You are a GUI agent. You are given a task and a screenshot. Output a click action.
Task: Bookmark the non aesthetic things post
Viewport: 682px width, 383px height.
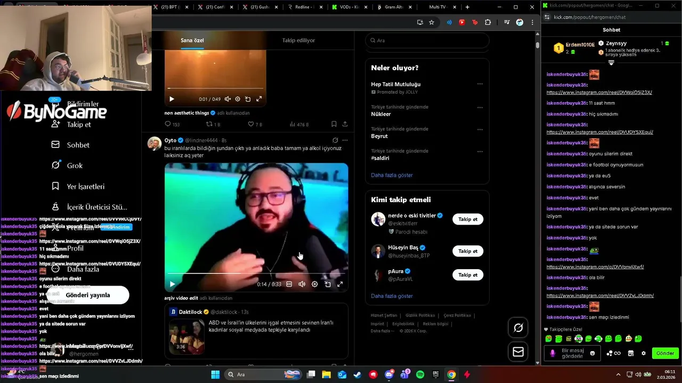coord(334,124)
